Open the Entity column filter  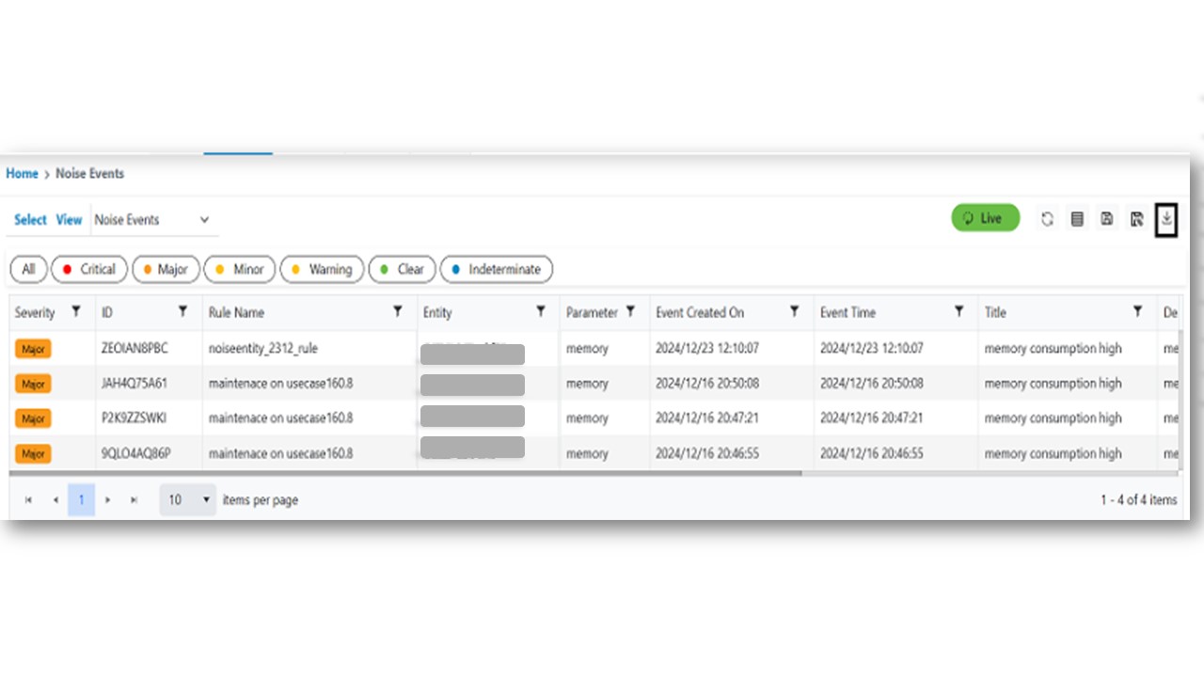541,311
